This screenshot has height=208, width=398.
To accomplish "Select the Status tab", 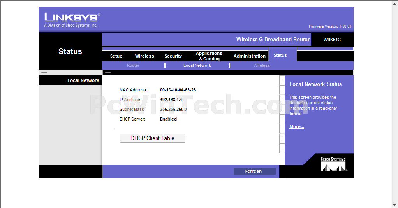I will [280, 55].
